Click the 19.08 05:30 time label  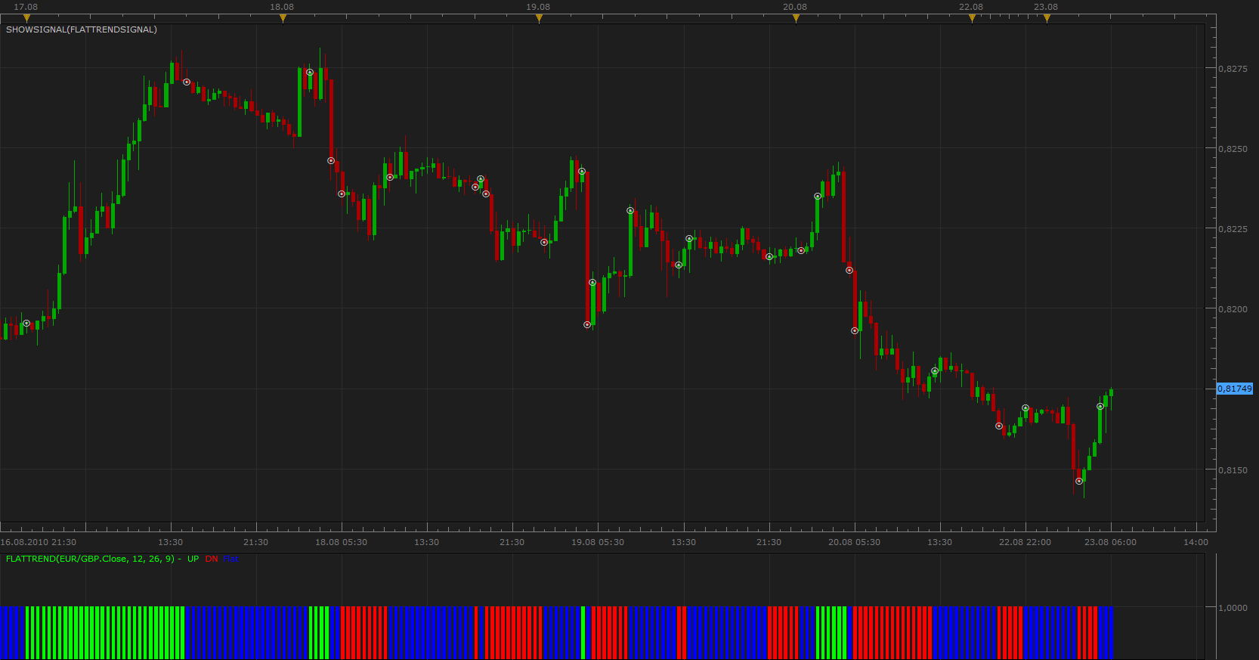tap(598, 542)
